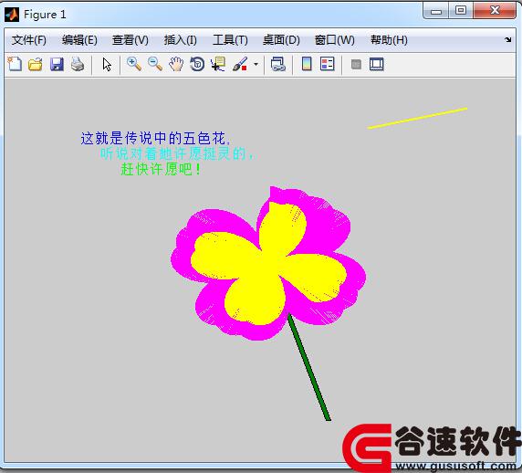This screenshot has height=473, width=522.
Task: Insert a legend from the toolbar
Action: (327, 64)
